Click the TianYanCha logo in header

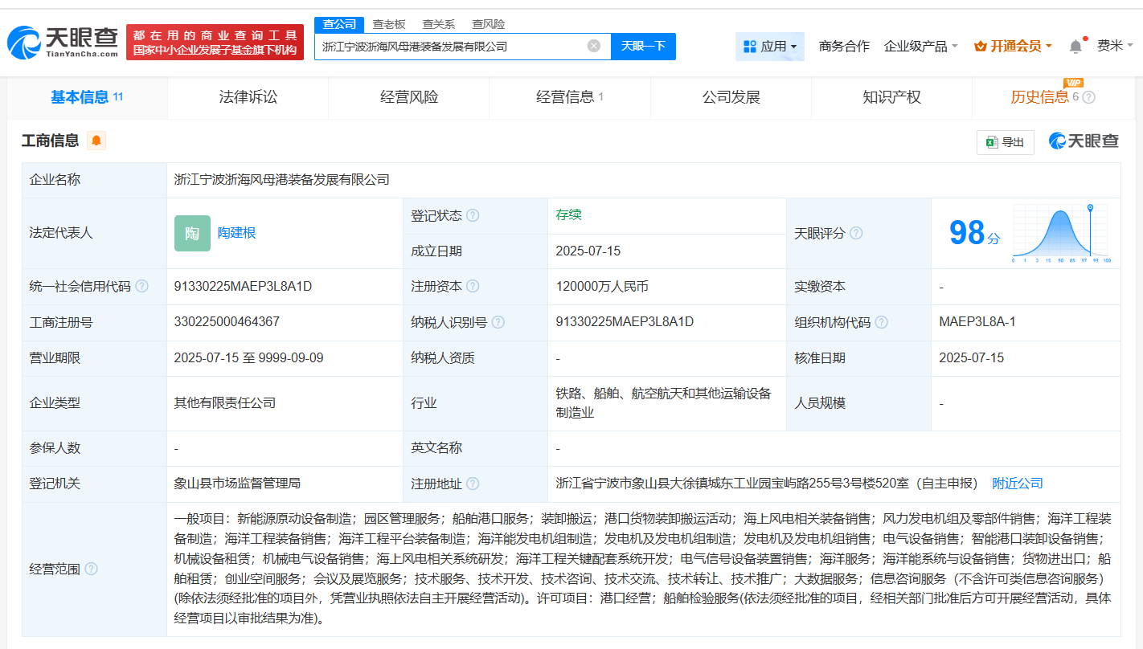tap(63, 43)
